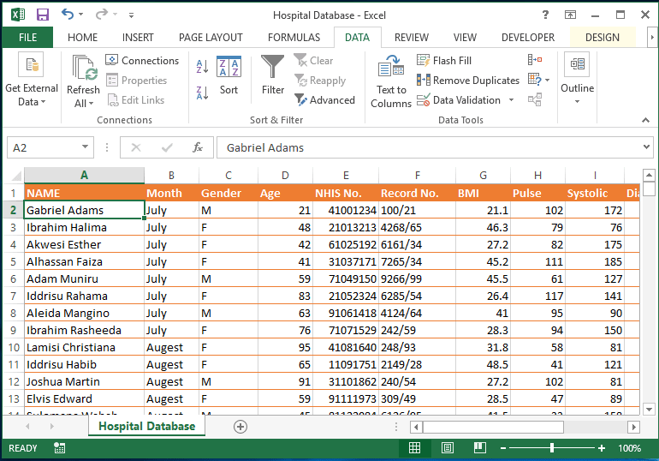Switch to Page Break Preview

coord(479,448)
